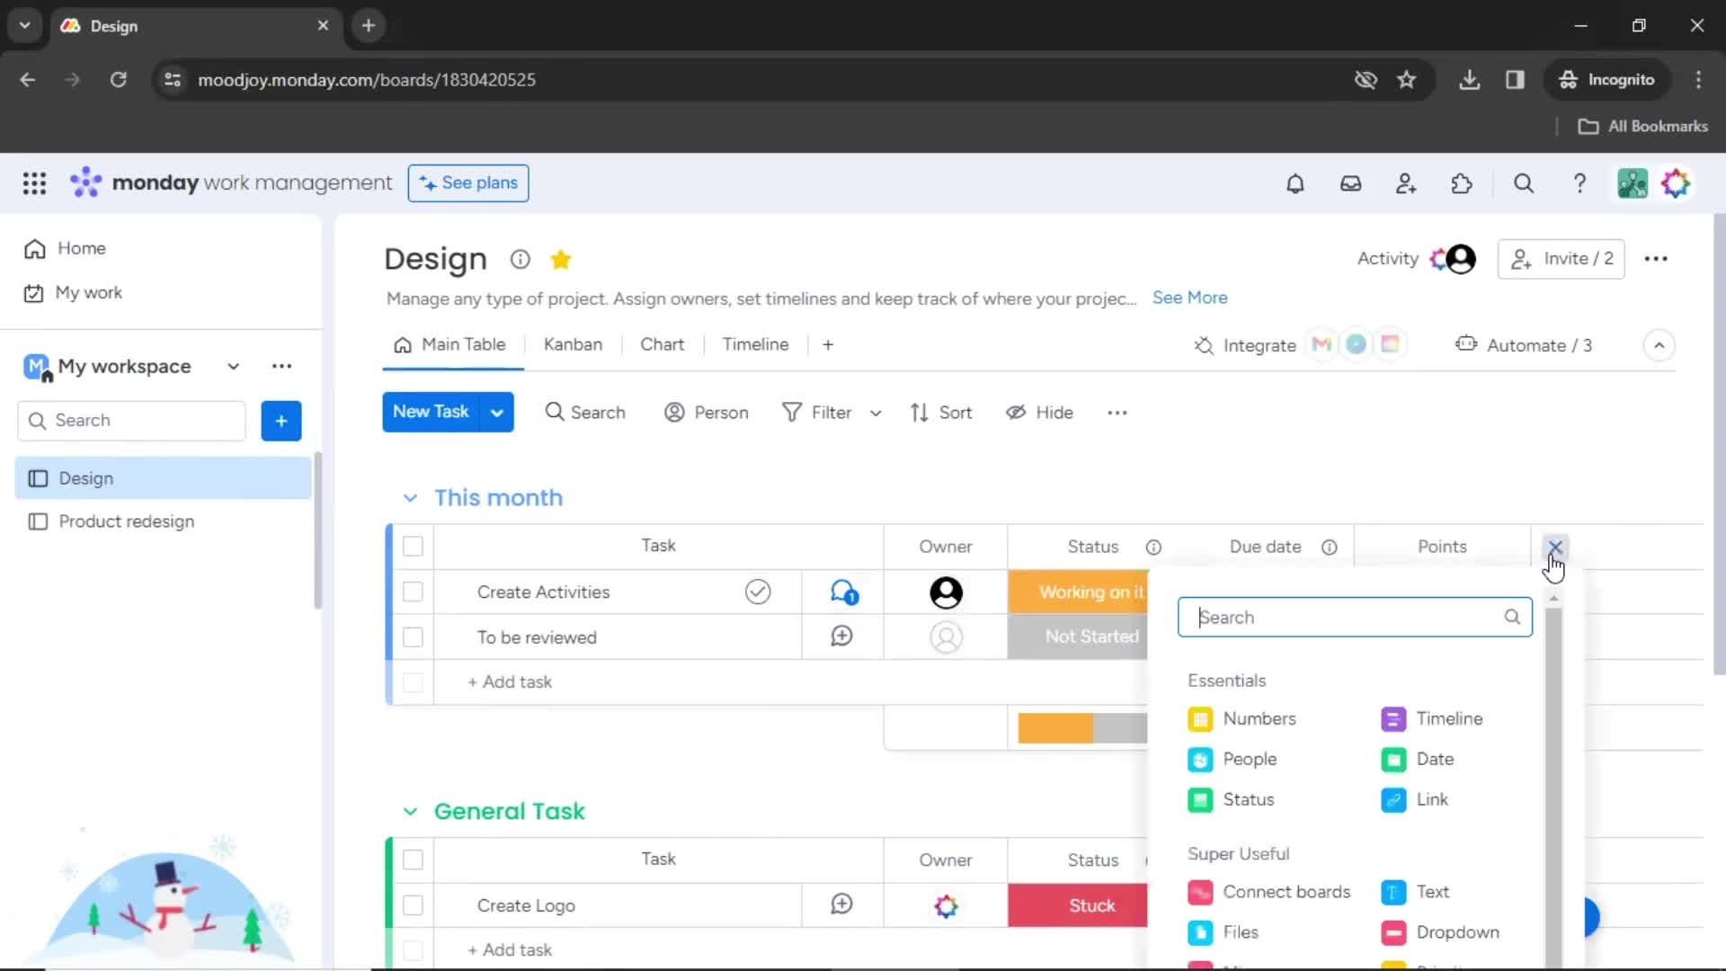Click the Link column type icon
Viewport: 1726px width, 971px height.
[1394, 799]
